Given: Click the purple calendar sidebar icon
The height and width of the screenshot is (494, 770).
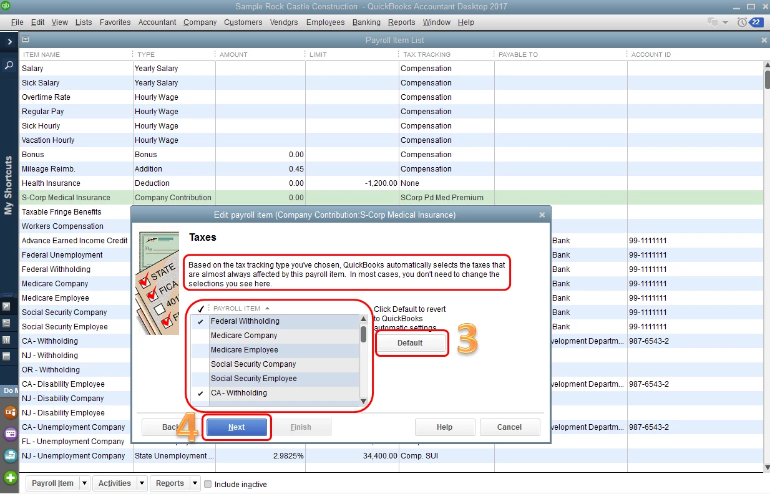Looking at the screenshot, I should [10, 434].
